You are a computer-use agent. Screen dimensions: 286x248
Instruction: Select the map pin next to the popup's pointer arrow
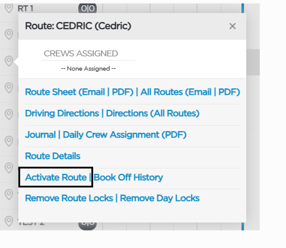9,61
